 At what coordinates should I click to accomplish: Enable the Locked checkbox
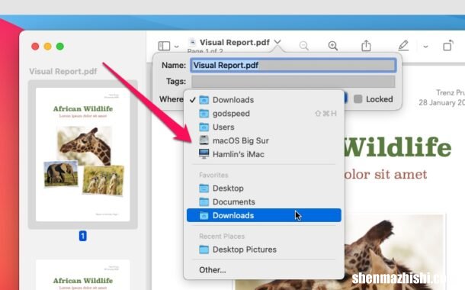click(x=358, y=99)
